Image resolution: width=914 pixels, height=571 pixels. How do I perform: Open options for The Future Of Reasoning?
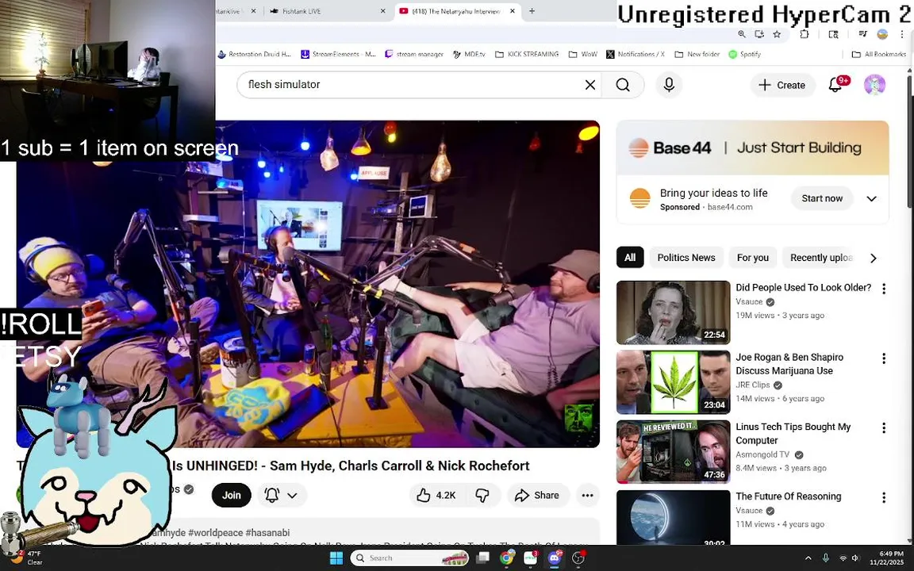884,497
